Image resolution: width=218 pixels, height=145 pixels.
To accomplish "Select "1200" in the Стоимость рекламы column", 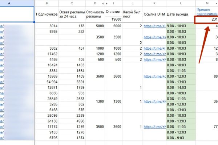I will tap(95, 54).
